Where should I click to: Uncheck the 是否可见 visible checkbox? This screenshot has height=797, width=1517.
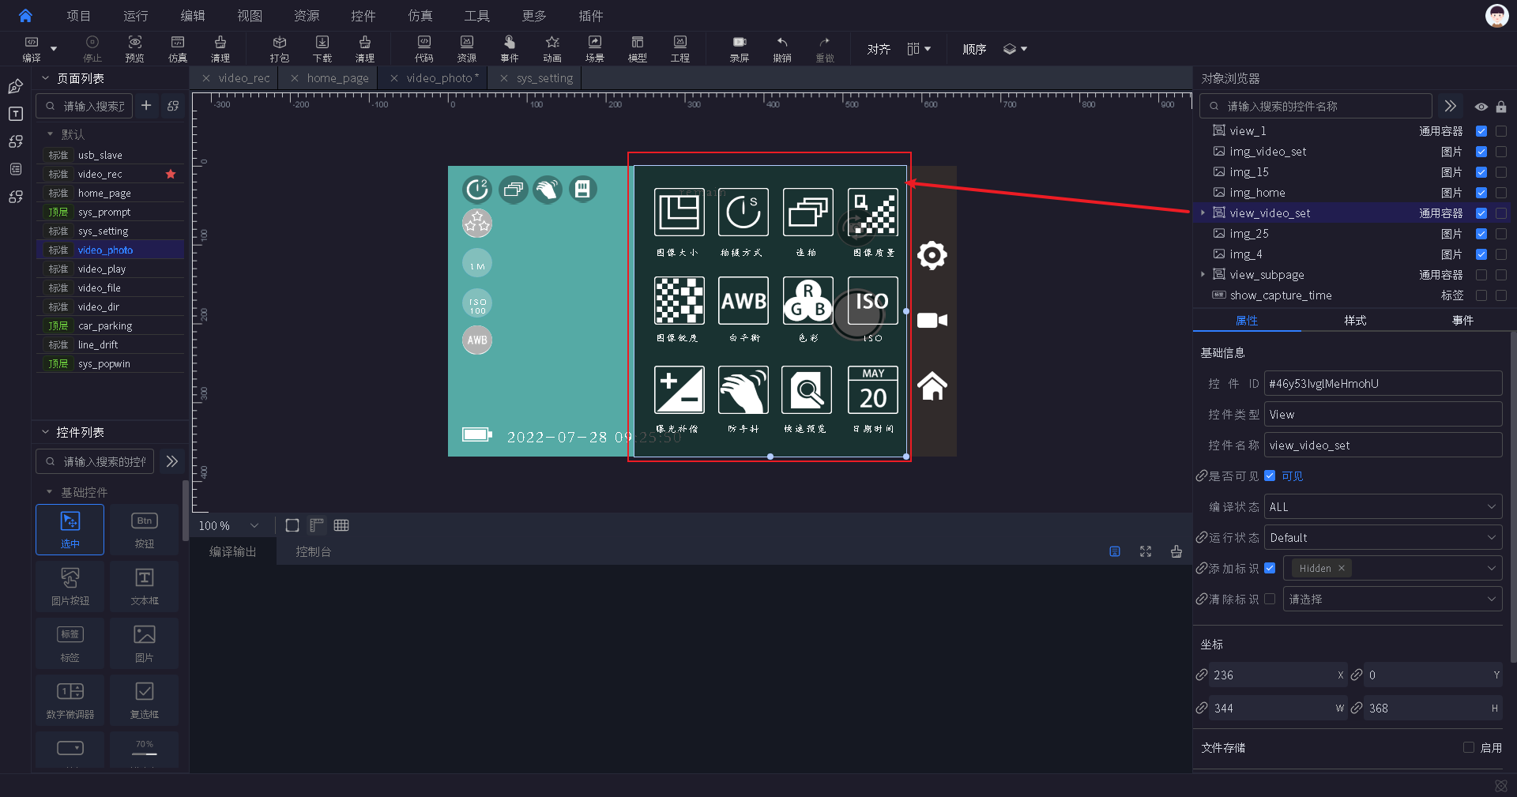1270,476
